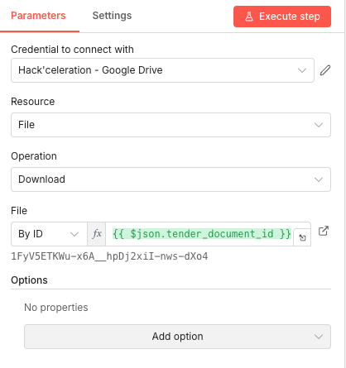This screenshot has width=346, height=368.
Task: Click the chevron arrow in the Operation field
Action: [x=319, y=179]
